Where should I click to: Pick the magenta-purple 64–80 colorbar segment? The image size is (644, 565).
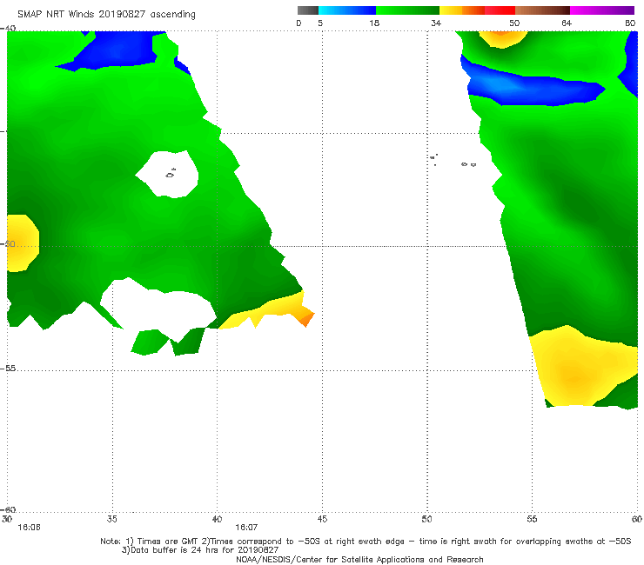tap(602, 10)
